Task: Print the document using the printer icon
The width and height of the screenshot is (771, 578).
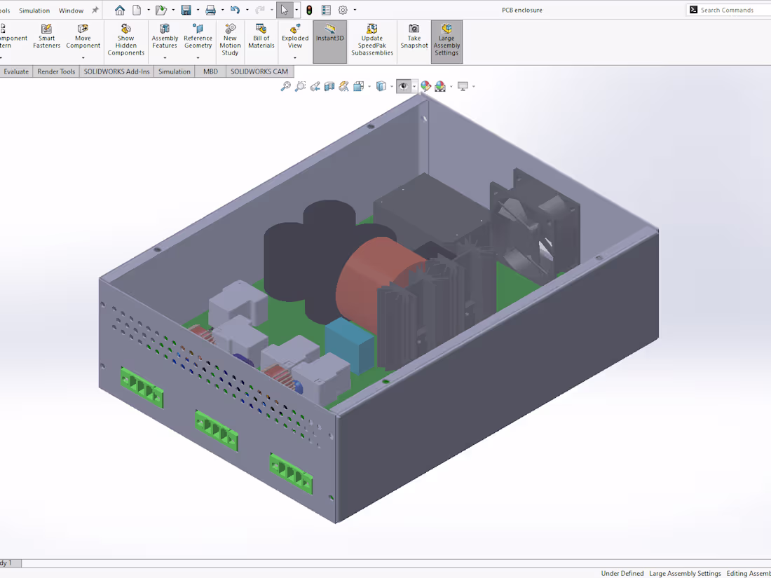Action: (x=210, y=10)
